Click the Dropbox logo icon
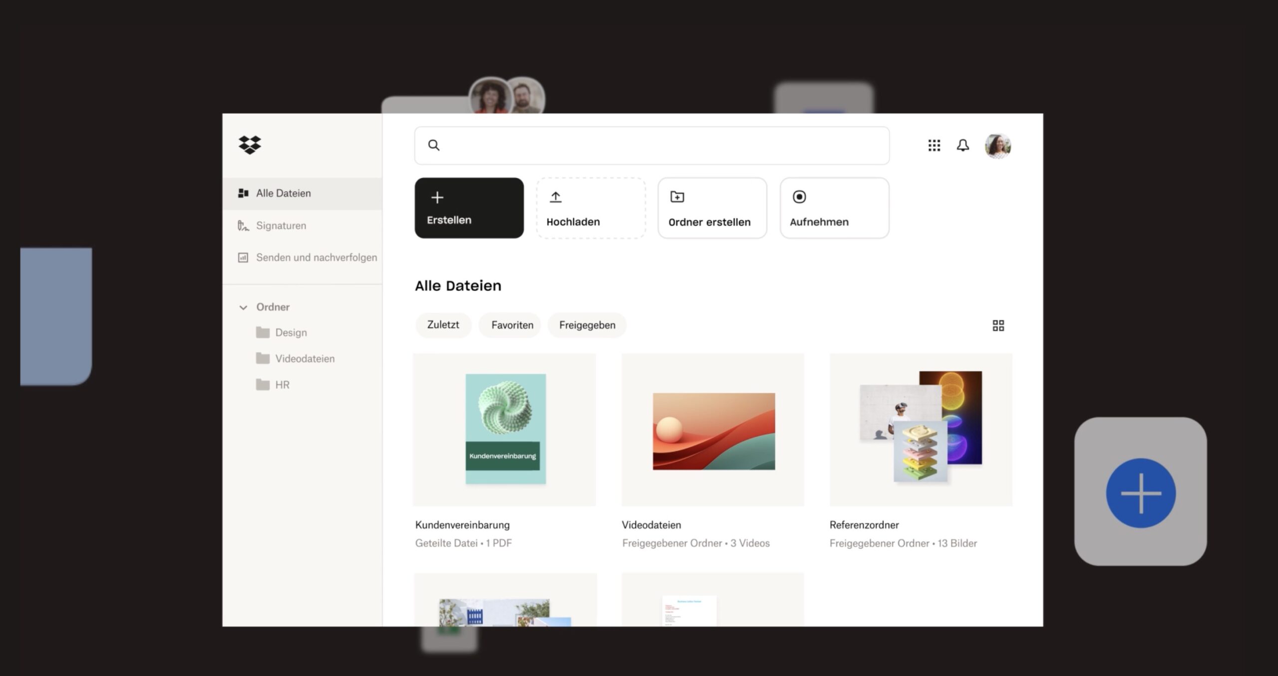Screen dimensions: 1278x676 [x=250, y=145]
